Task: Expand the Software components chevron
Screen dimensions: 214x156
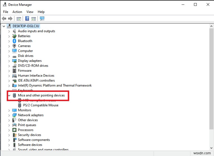Action: point(9,140)
